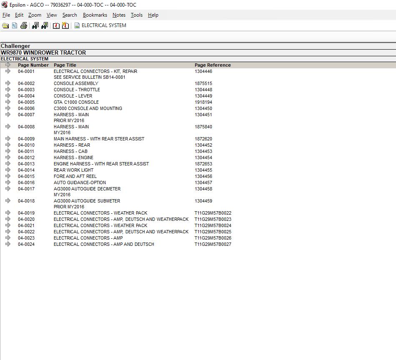396x360 pixels.
Task: Select page number 04-0021
Action: 26,225
